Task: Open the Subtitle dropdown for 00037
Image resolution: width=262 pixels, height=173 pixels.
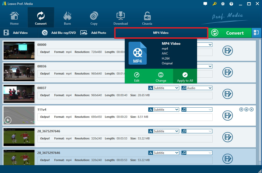Action: [163, 88]
